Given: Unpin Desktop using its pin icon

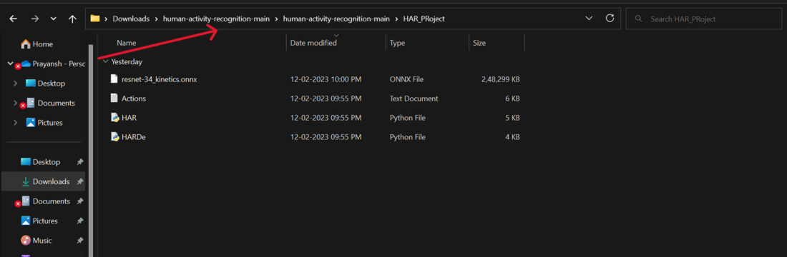Looking at the screenshot, I should [79, 162].
